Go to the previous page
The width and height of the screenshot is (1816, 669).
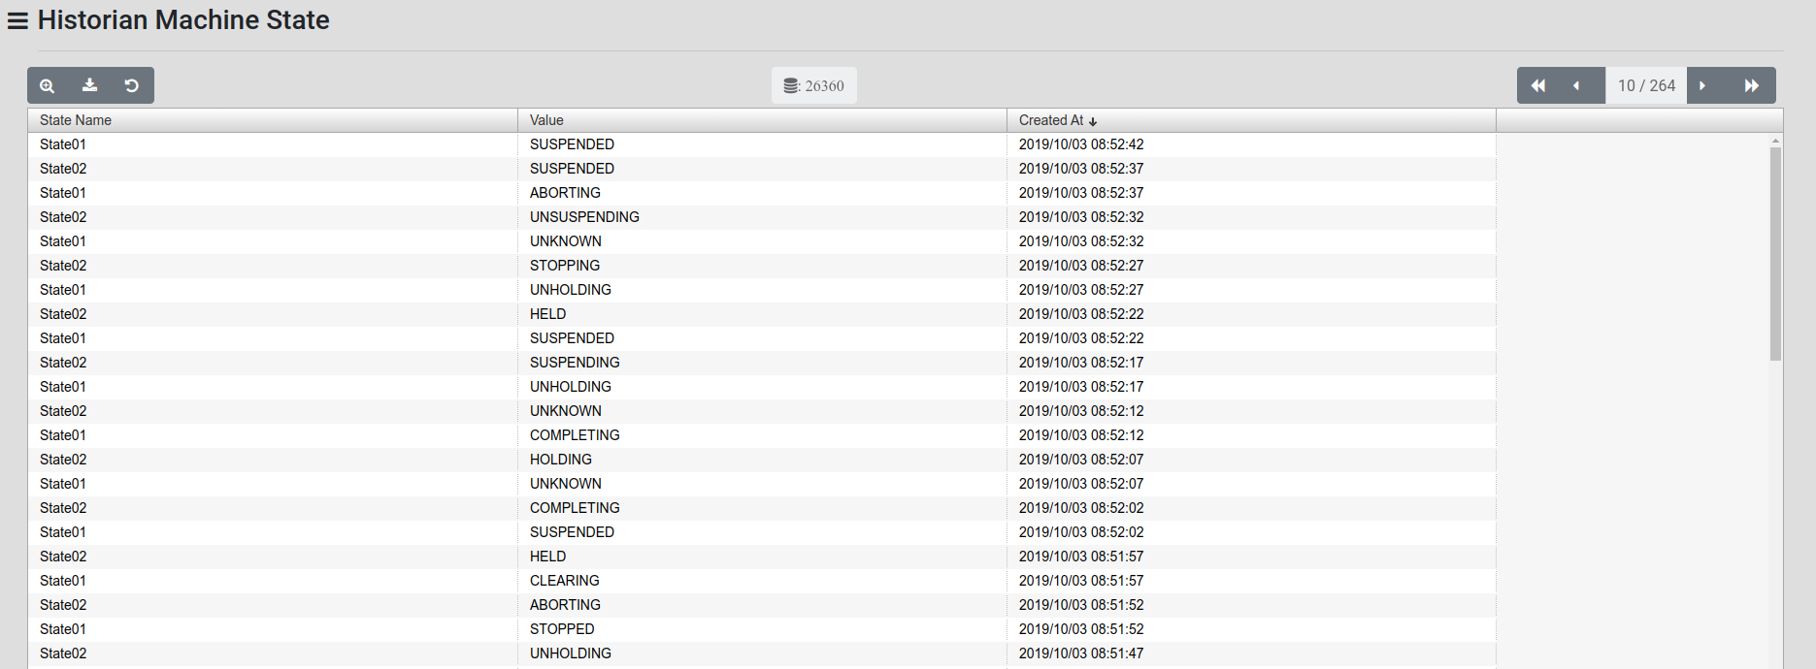1576,85
